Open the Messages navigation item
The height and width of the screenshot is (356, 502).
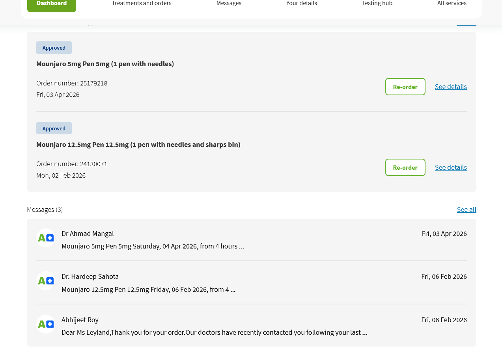click(229, 4)
